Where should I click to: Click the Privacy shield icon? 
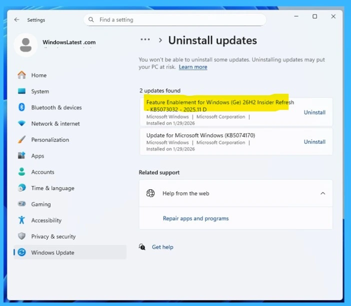click(21, 236)
